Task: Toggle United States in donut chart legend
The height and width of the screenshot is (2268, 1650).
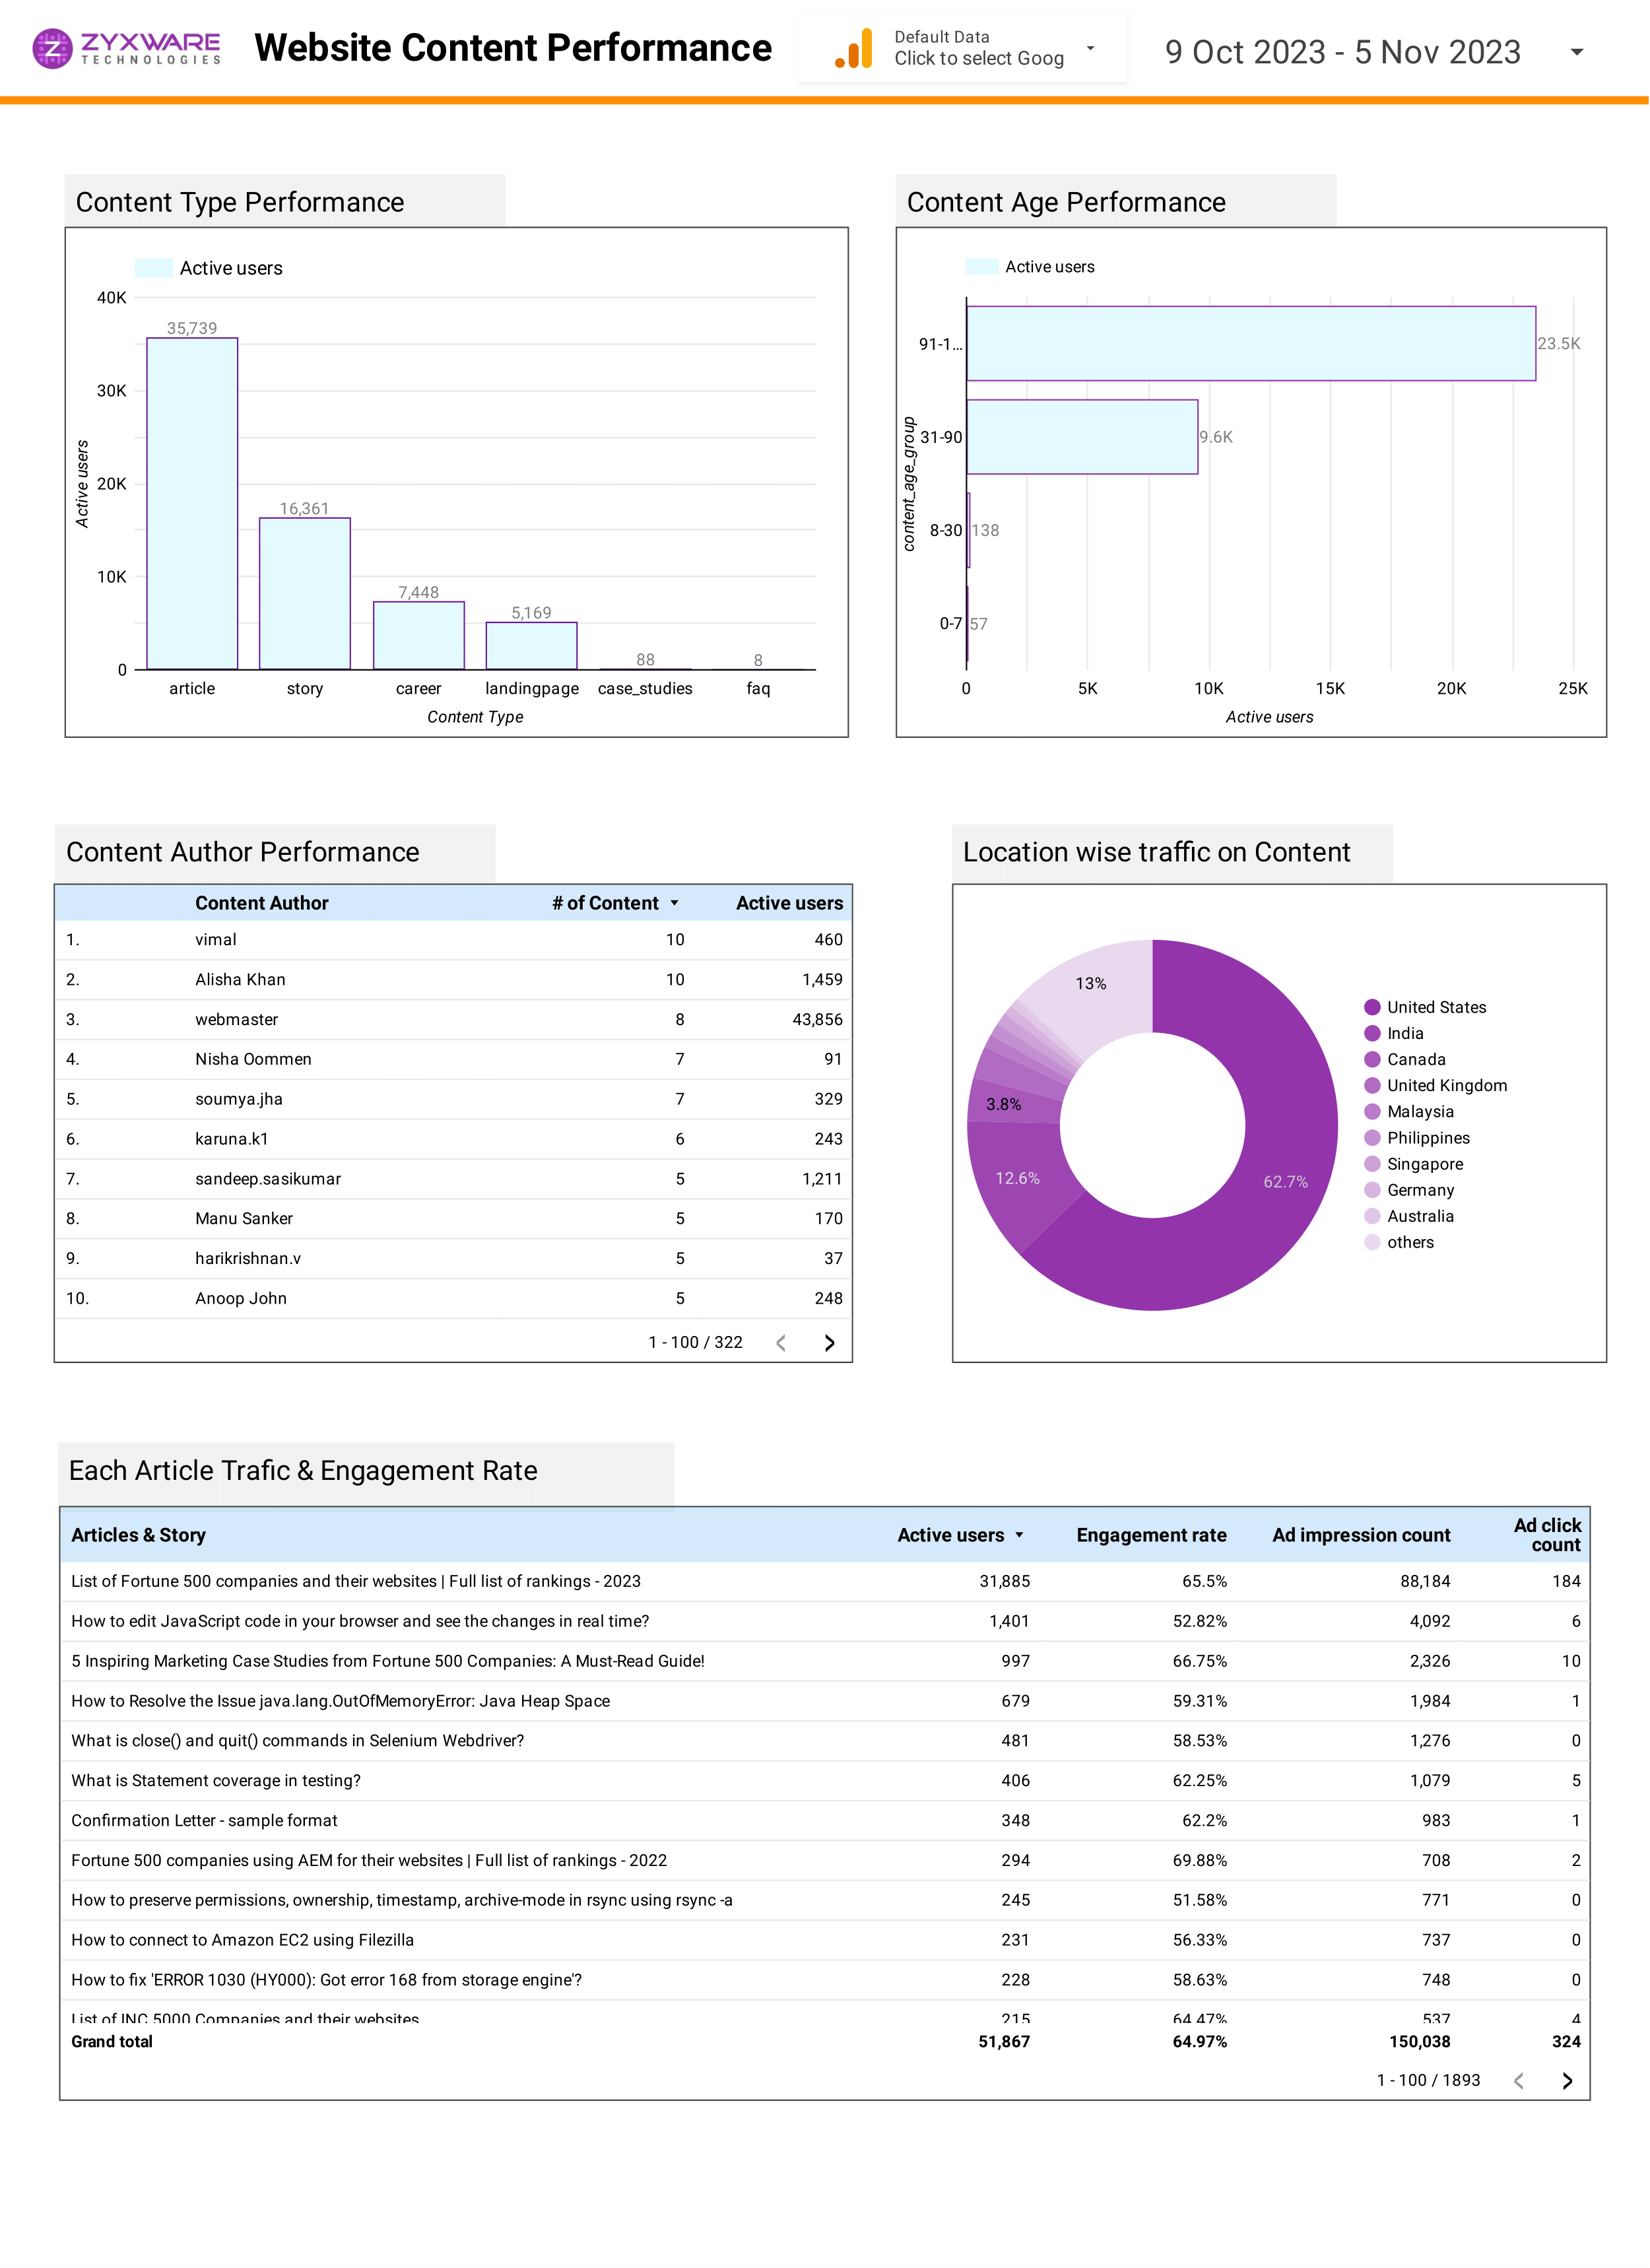Action: coord(1437,1007)
